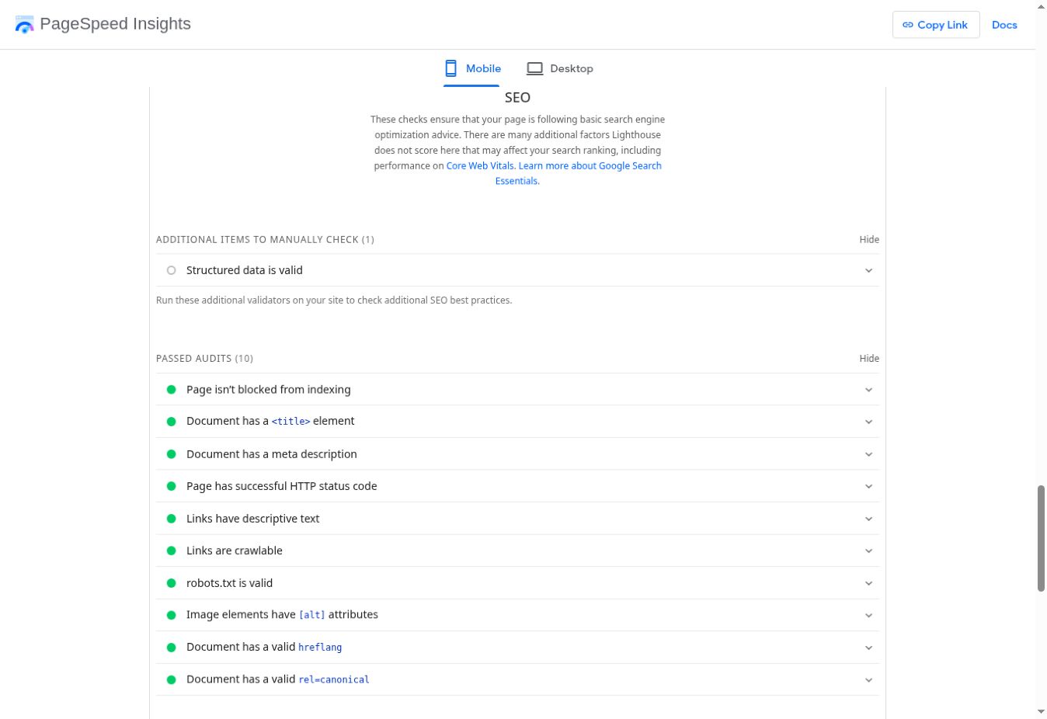Click the green dot beside robots.txt is valid

click(x=172, y=583)
